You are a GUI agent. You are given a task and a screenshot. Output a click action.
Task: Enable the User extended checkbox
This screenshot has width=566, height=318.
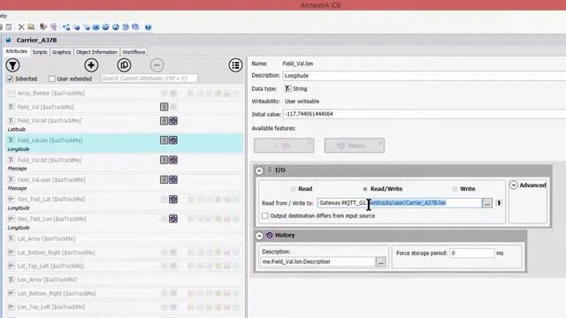click(52, 79)
